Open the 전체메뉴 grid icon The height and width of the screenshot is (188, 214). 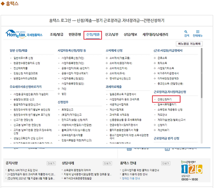click(197, 34)
